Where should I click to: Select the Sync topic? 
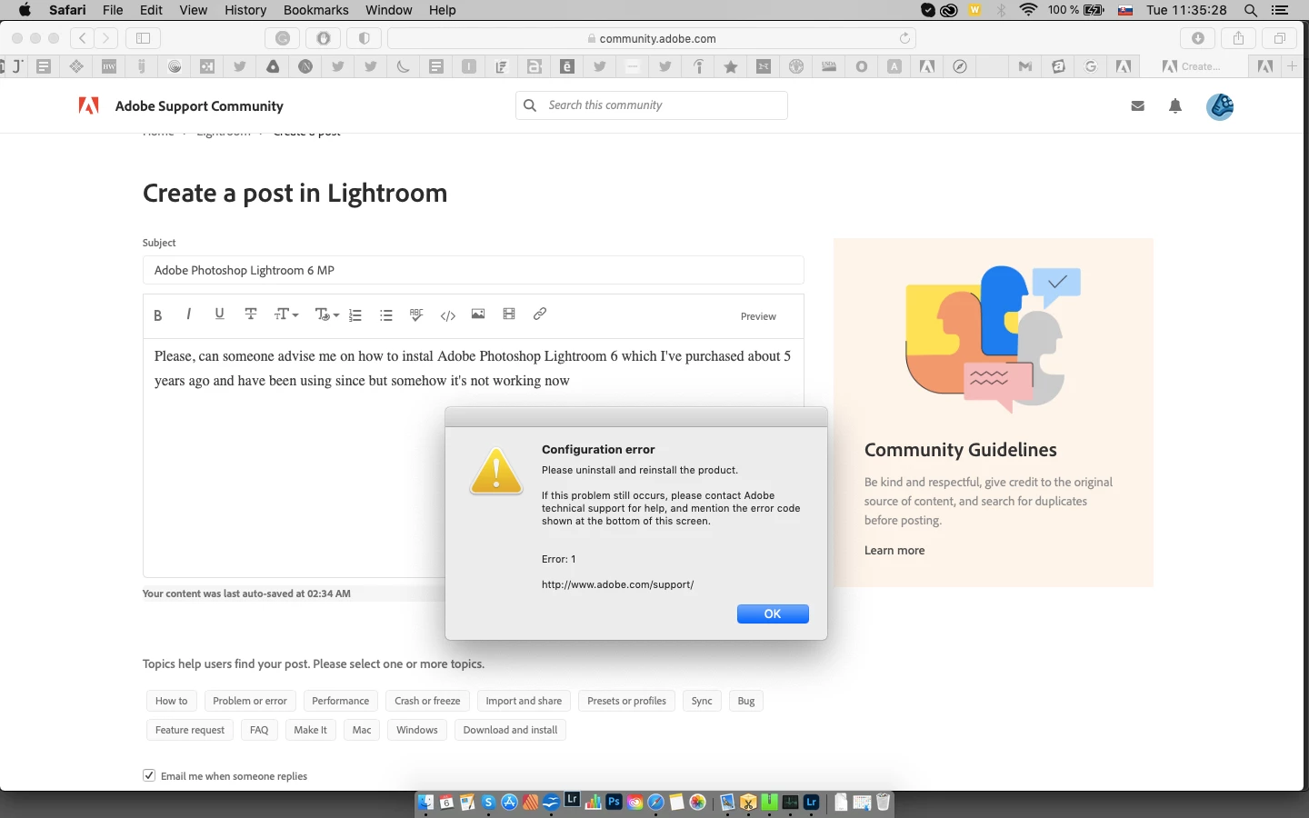coord(702,701)
